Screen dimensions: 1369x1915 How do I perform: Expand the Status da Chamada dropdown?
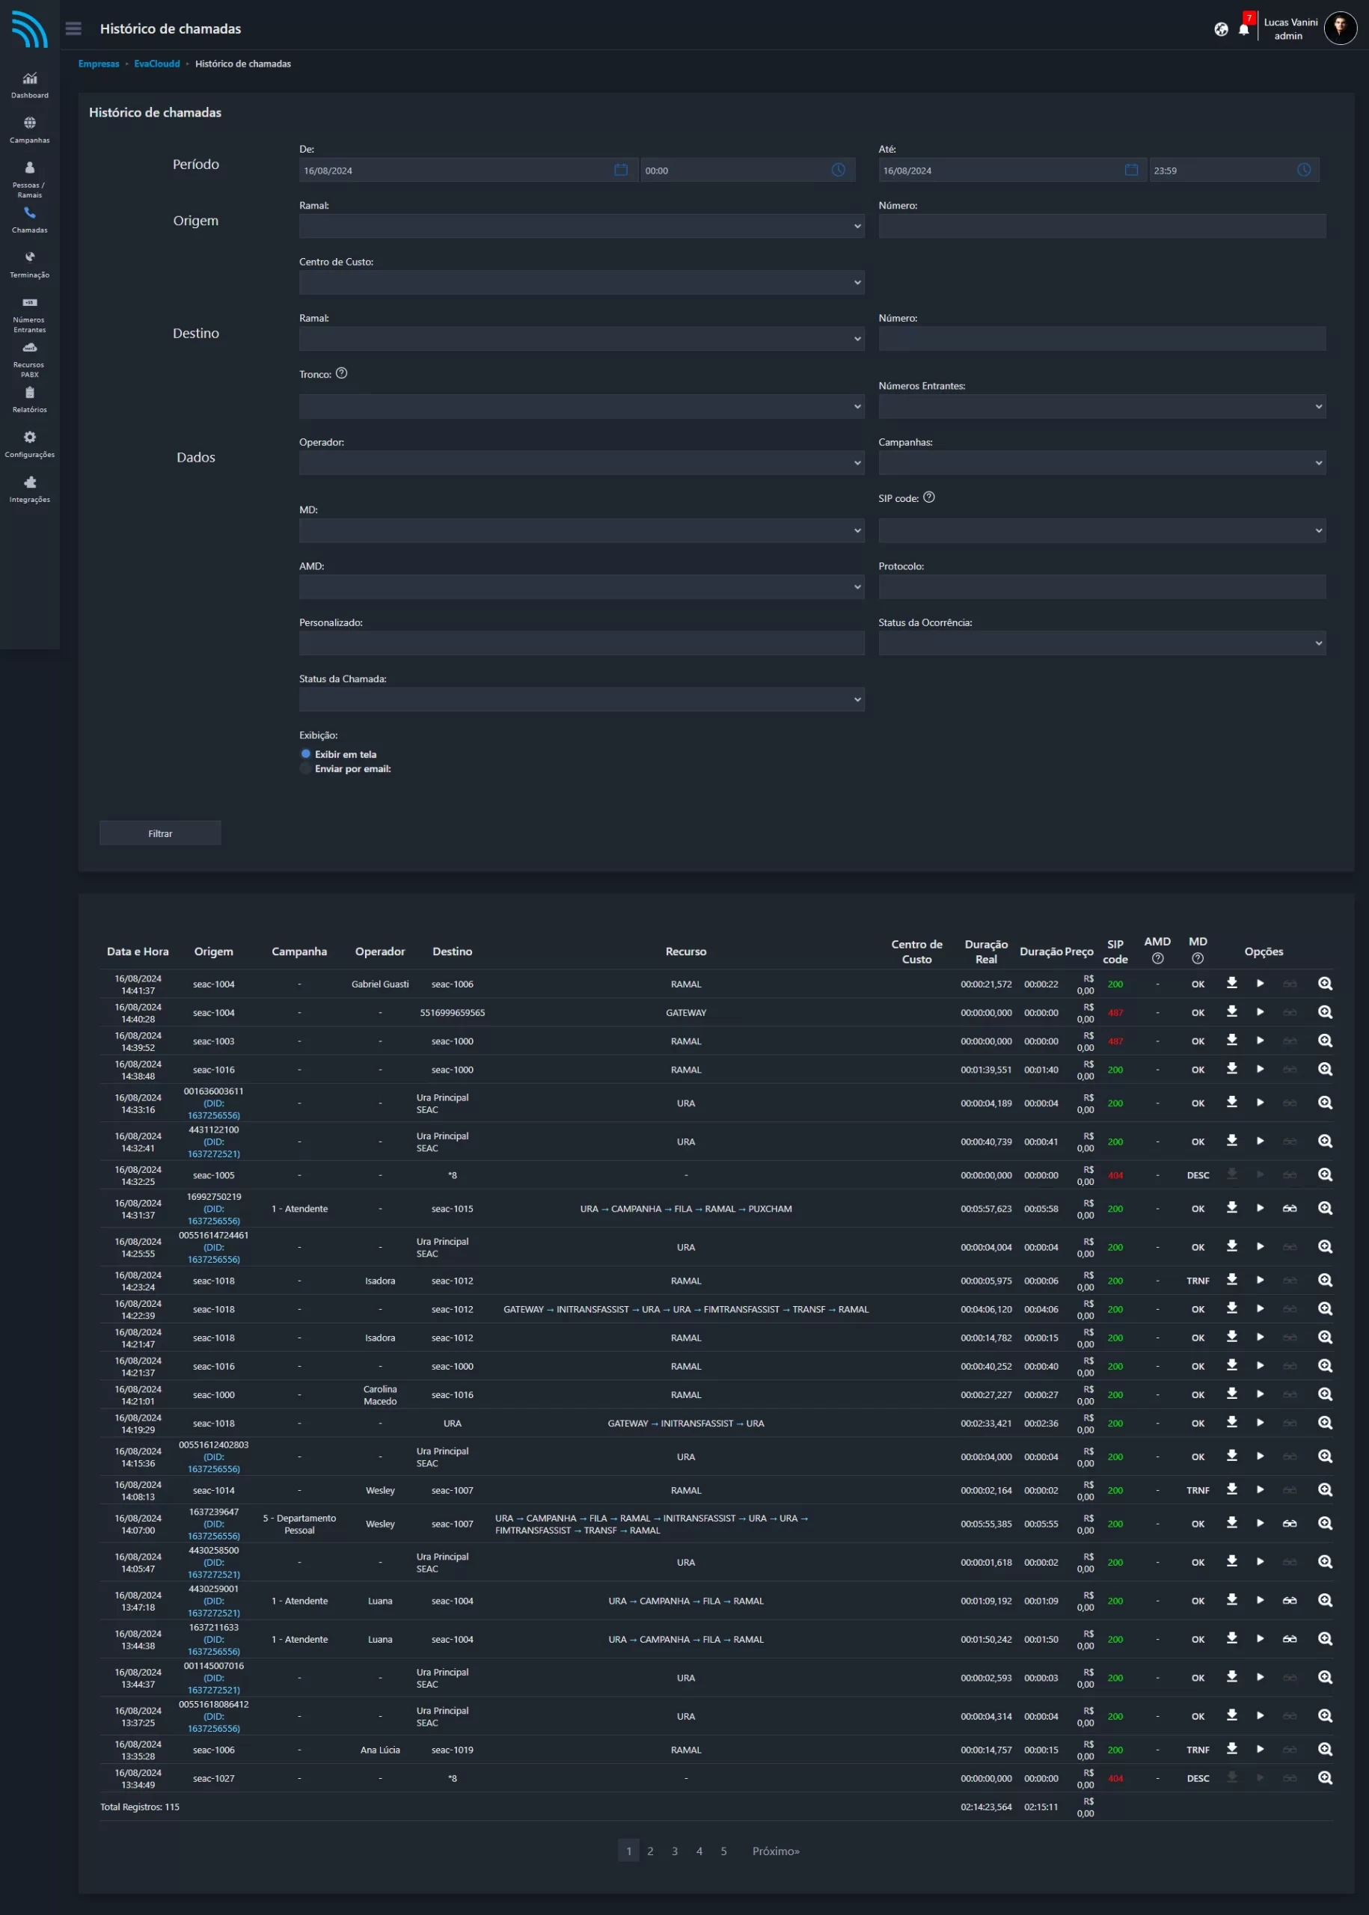581,699
